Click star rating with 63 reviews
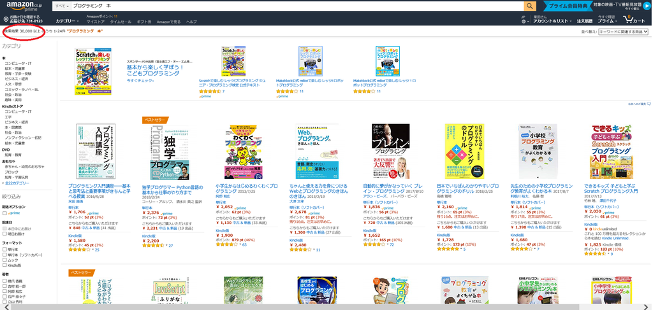653x310 pixels. tap(227, 245)
